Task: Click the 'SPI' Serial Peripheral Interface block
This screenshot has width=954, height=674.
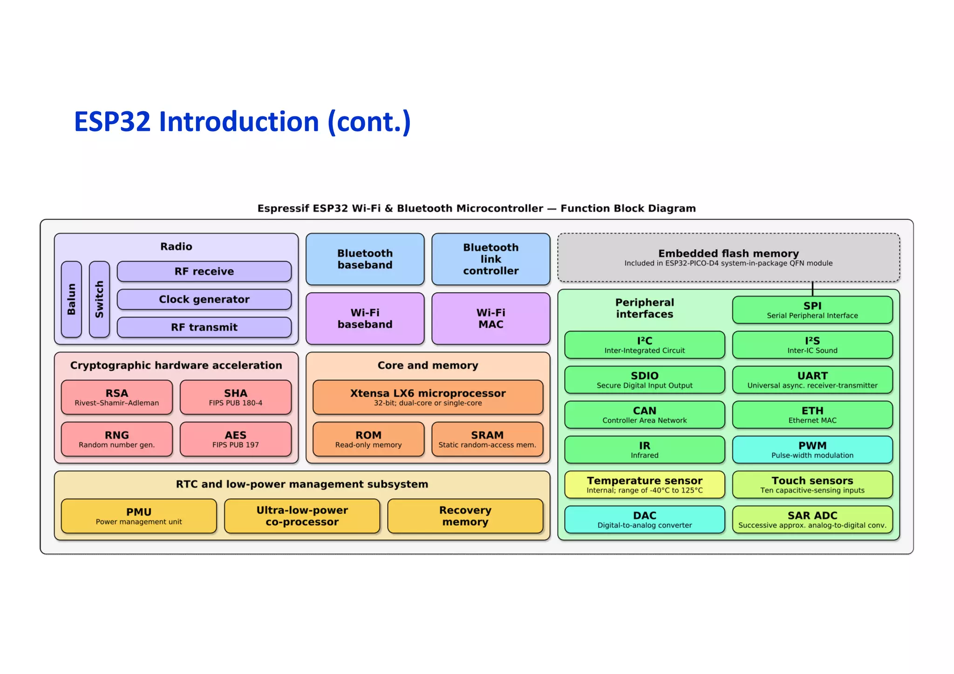Action: tap(812, 310)
